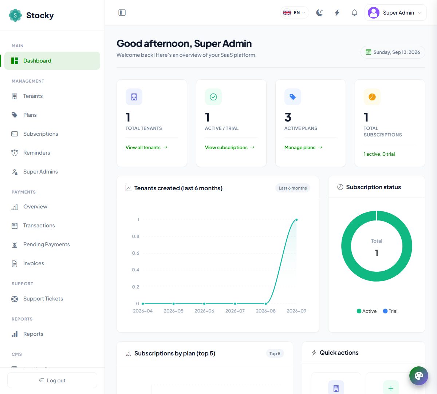Click the Sunday, Sep 13, 2026 date badge
This screenshot has height=394, width=437.
coord(393,52)
